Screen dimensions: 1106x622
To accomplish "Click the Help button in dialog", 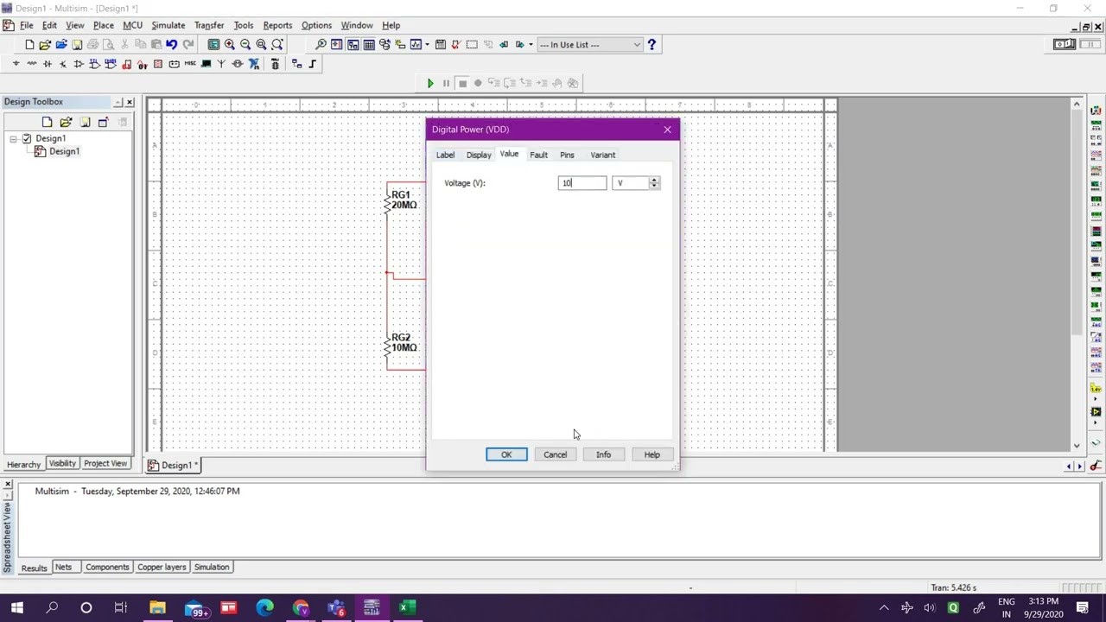I will point(652,454).
